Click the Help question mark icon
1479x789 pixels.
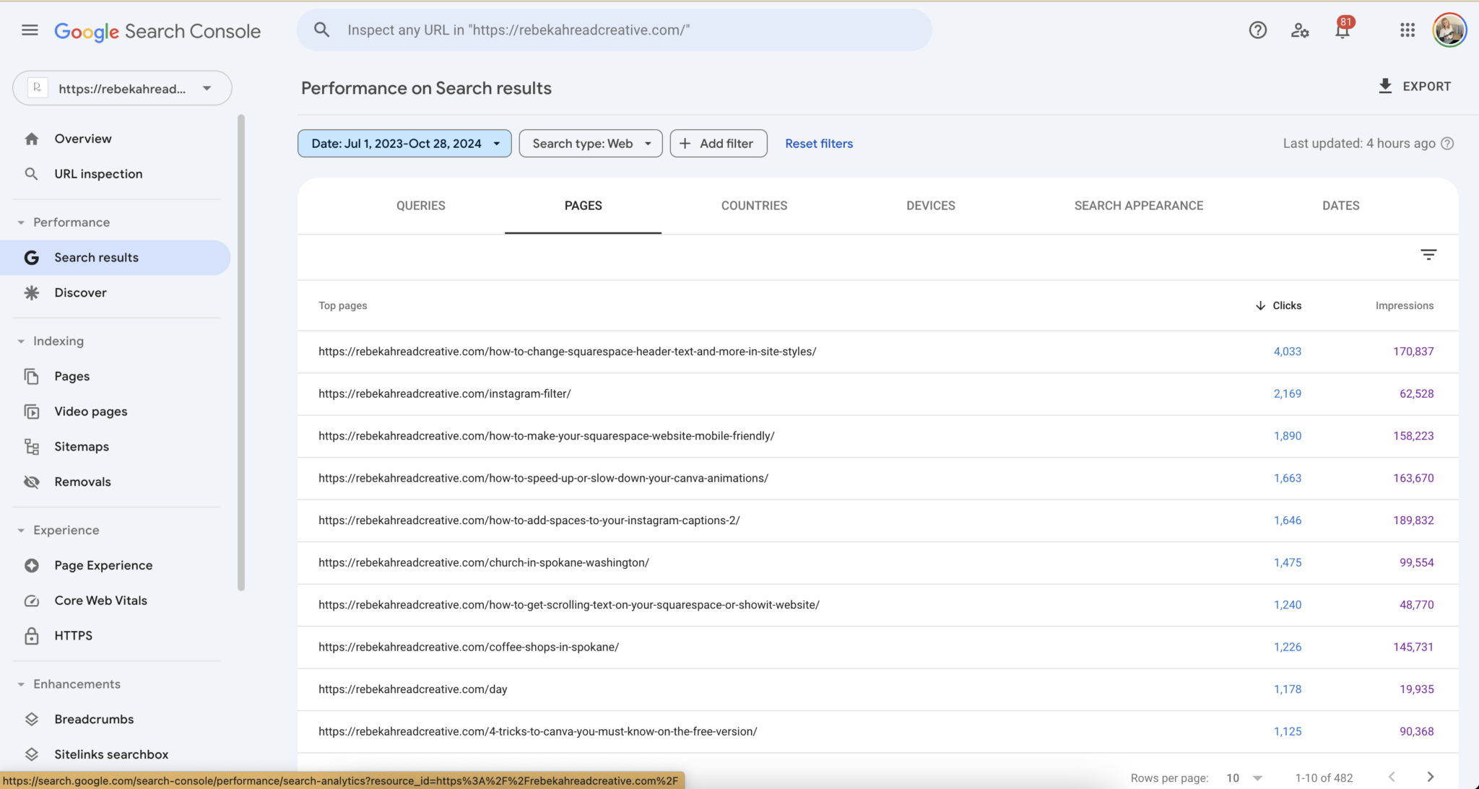(1257, 30)
